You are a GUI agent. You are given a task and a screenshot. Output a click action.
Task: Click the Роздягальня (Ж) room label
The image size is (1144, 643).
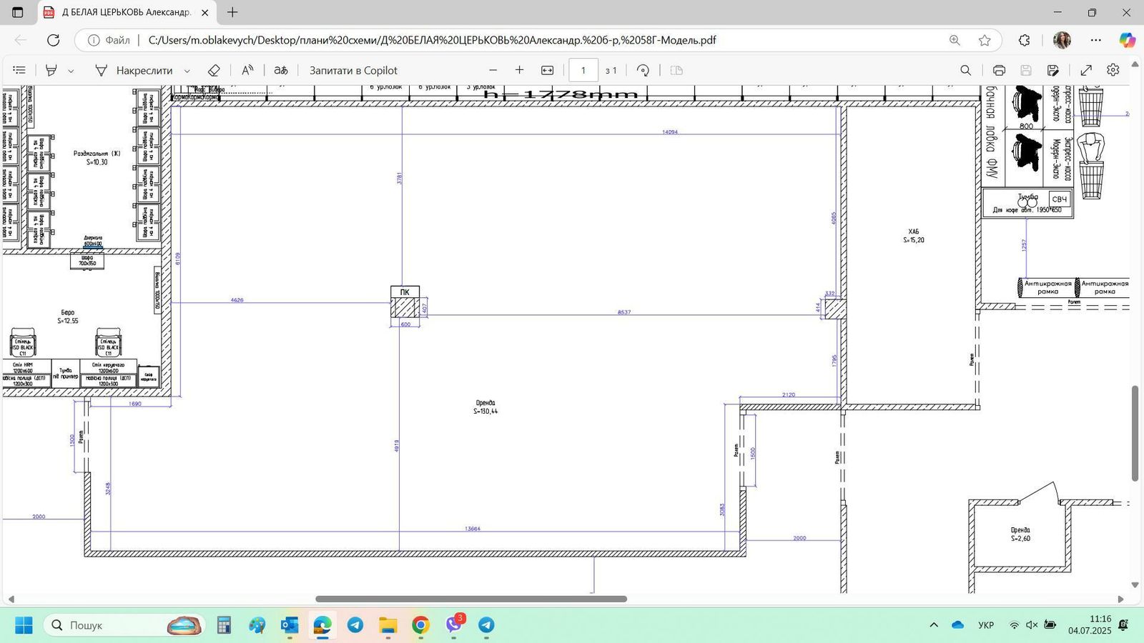coord(97,158)
